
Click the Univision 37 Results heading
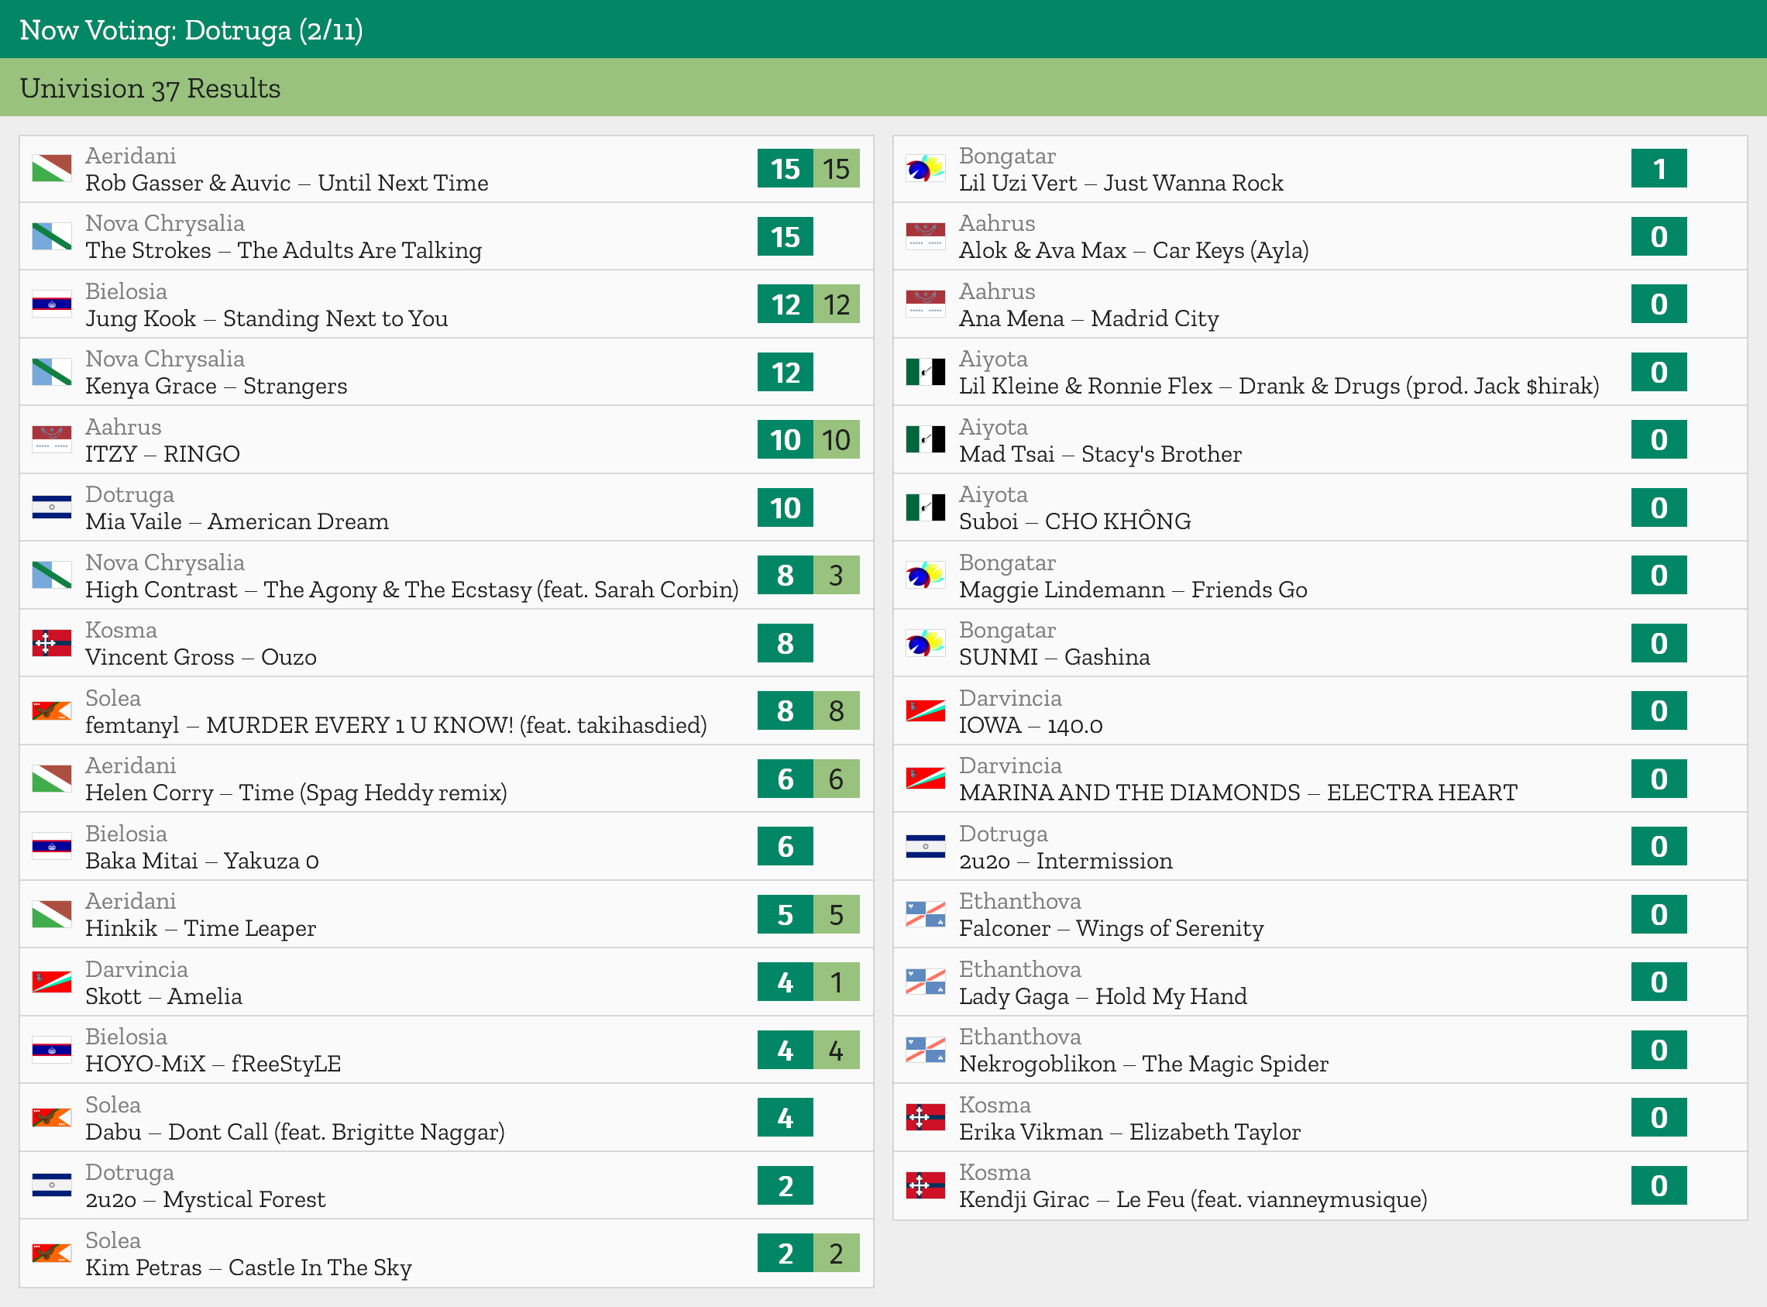tap(150, 88)
